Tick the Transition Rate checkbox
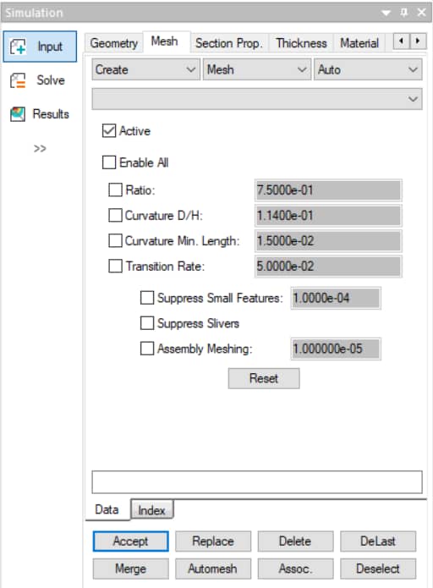The image size is (433, 588). coord(115,266)
